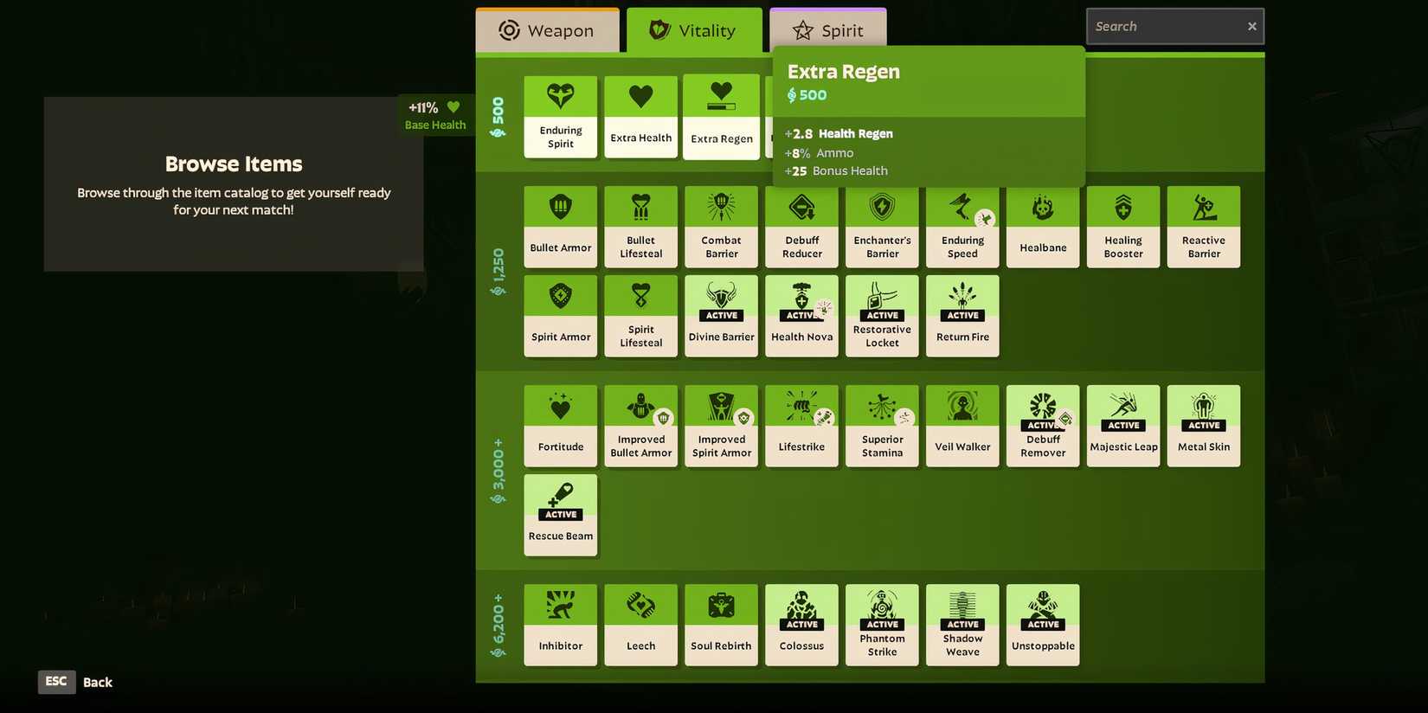The height and width of the screenshot is (713, 1428).
Task: Select the Soul Rebirth item
Action: [x=721, y=625]
